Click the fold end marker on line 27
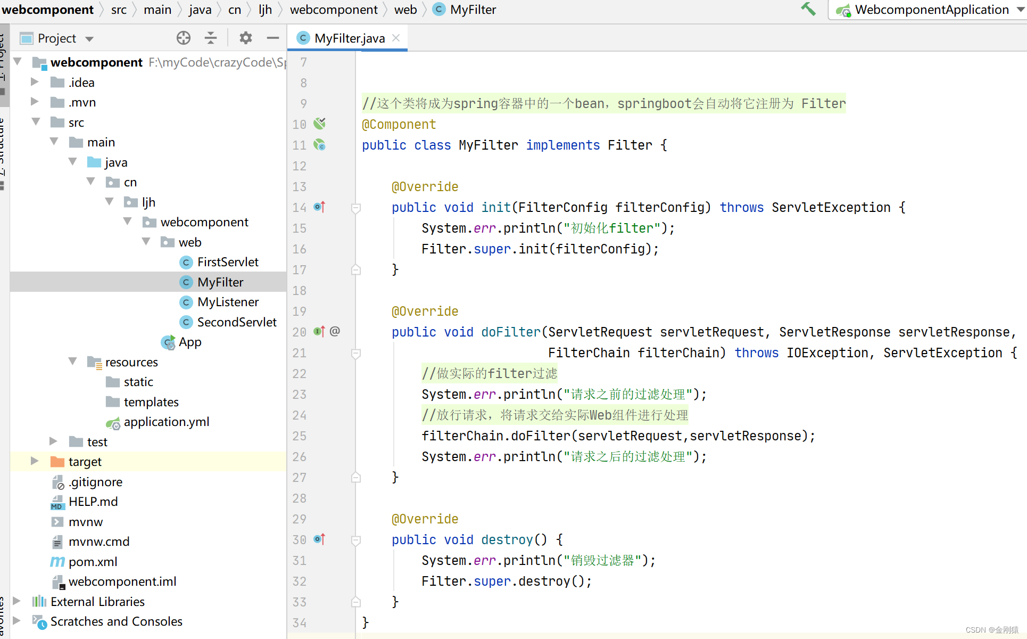Viewport: 1027px width, 639px height. [x=356, y=478]
